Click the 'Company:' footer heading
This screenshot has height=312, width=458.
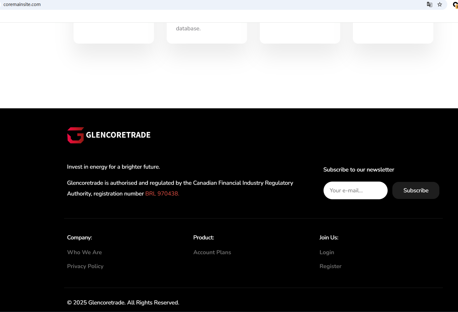(80, 237)
